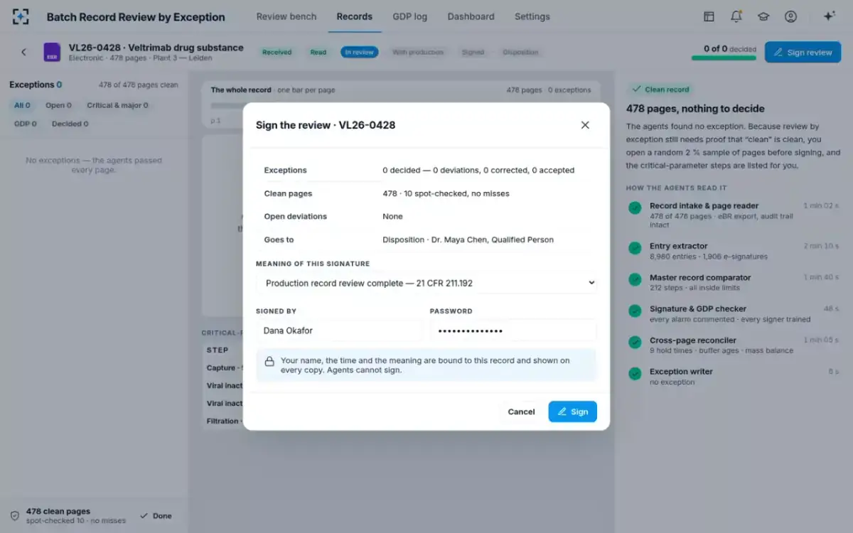Toggle the layout panel icon
The image size is (853, 533).
click(x=709, y=16)
